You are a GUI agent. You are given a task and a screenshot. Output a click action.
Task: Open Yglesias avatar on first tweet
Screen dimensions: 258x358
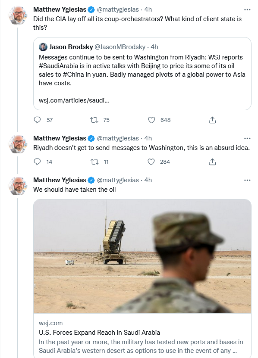pyautogui.click(x=18, y=16)
